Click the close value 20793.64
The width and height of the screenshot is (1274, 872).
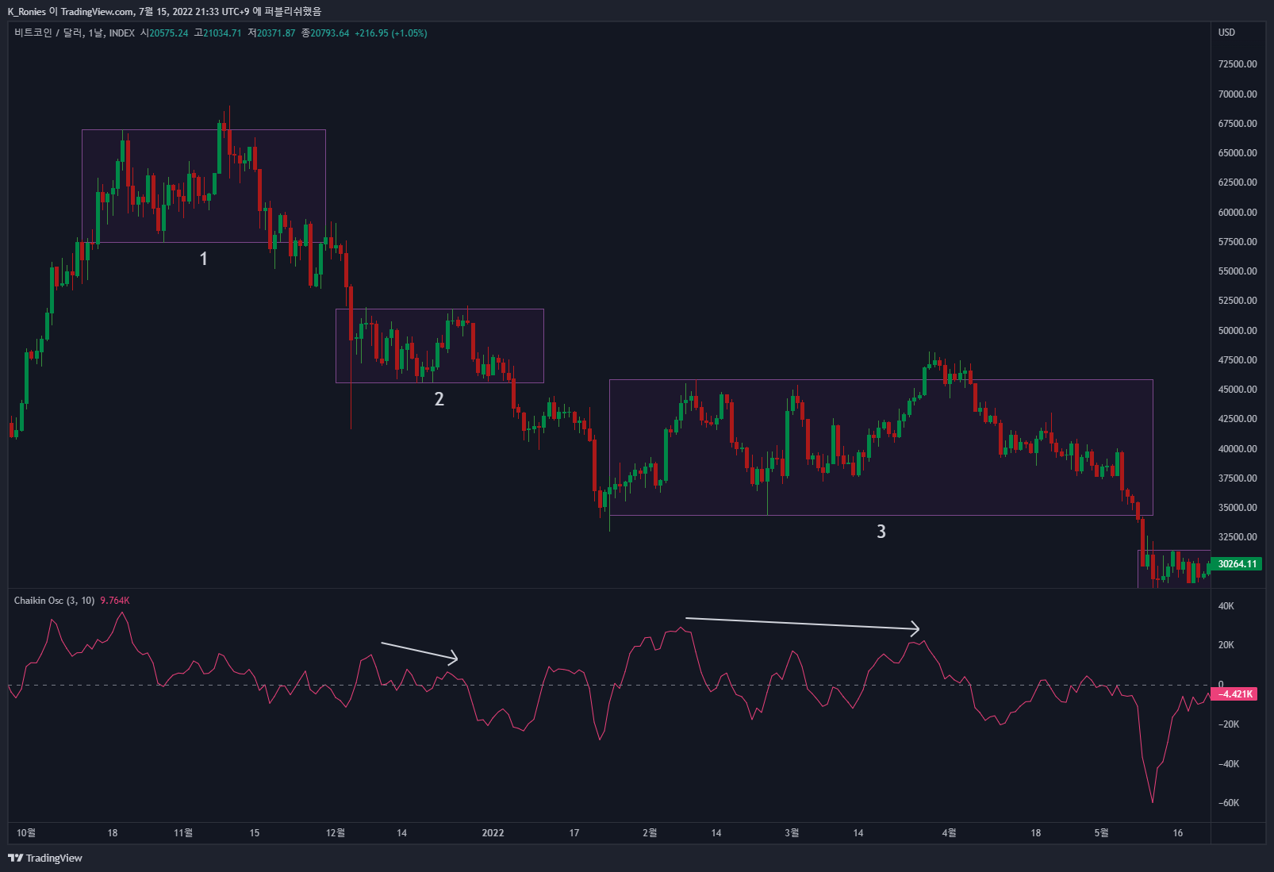329,33
